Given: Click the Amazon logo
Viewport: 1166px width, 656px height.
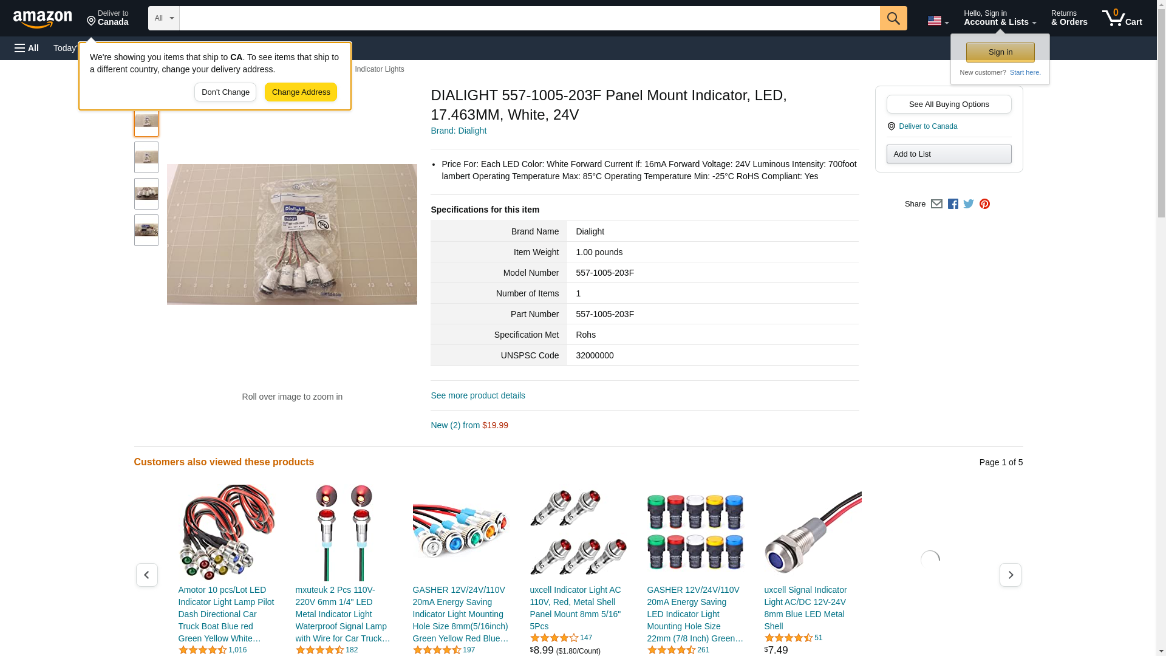Looking at the screenshot, I should (x=43, y=19).
